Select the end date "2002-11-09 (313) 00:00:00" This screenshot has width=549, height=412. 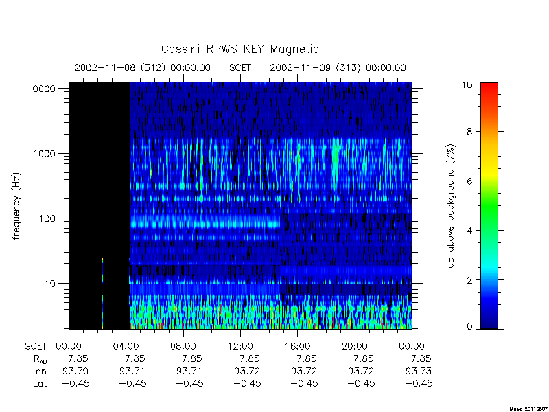click(338, 67)
